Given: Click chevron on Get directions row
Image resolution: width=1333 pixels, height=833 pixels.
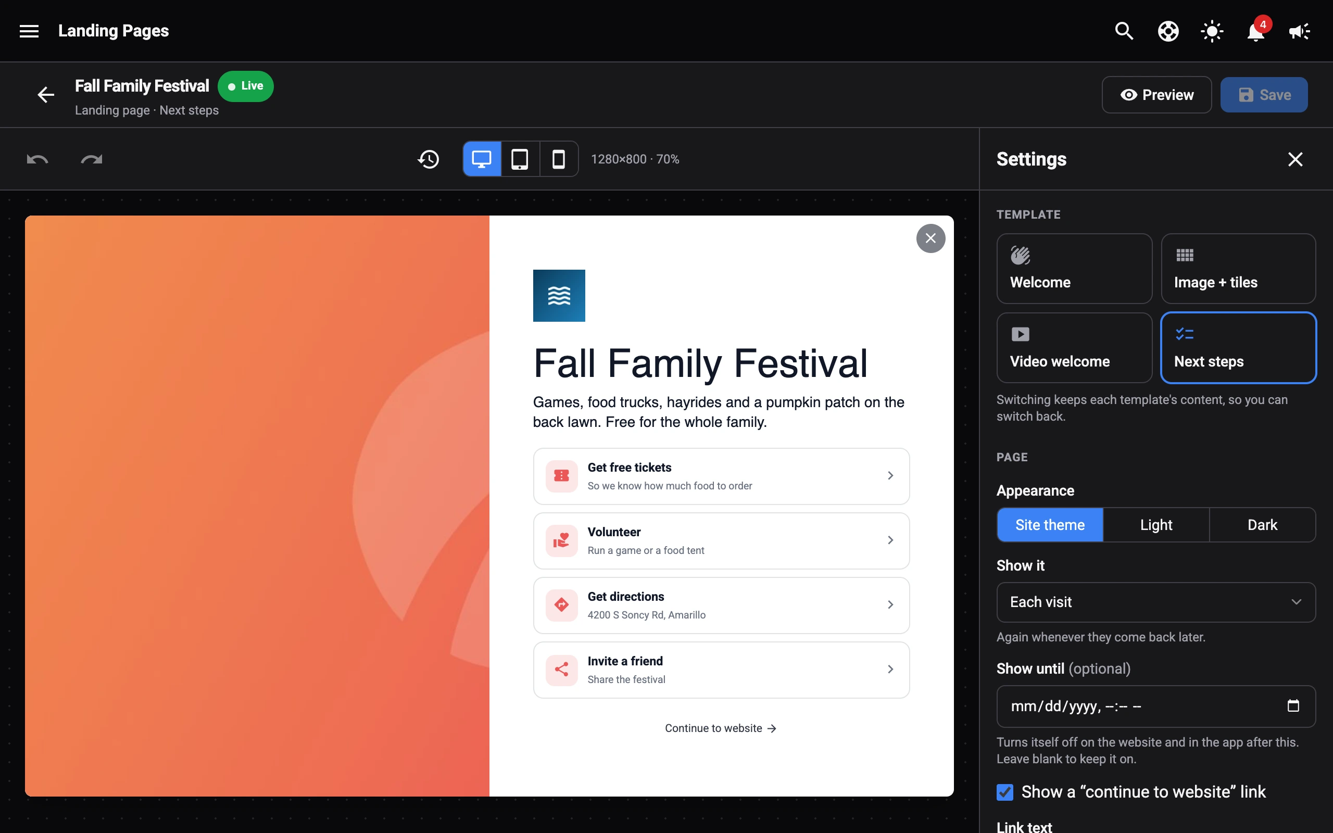Looking at the screenshot, I should pyautogui.click(x=890, y=604).
